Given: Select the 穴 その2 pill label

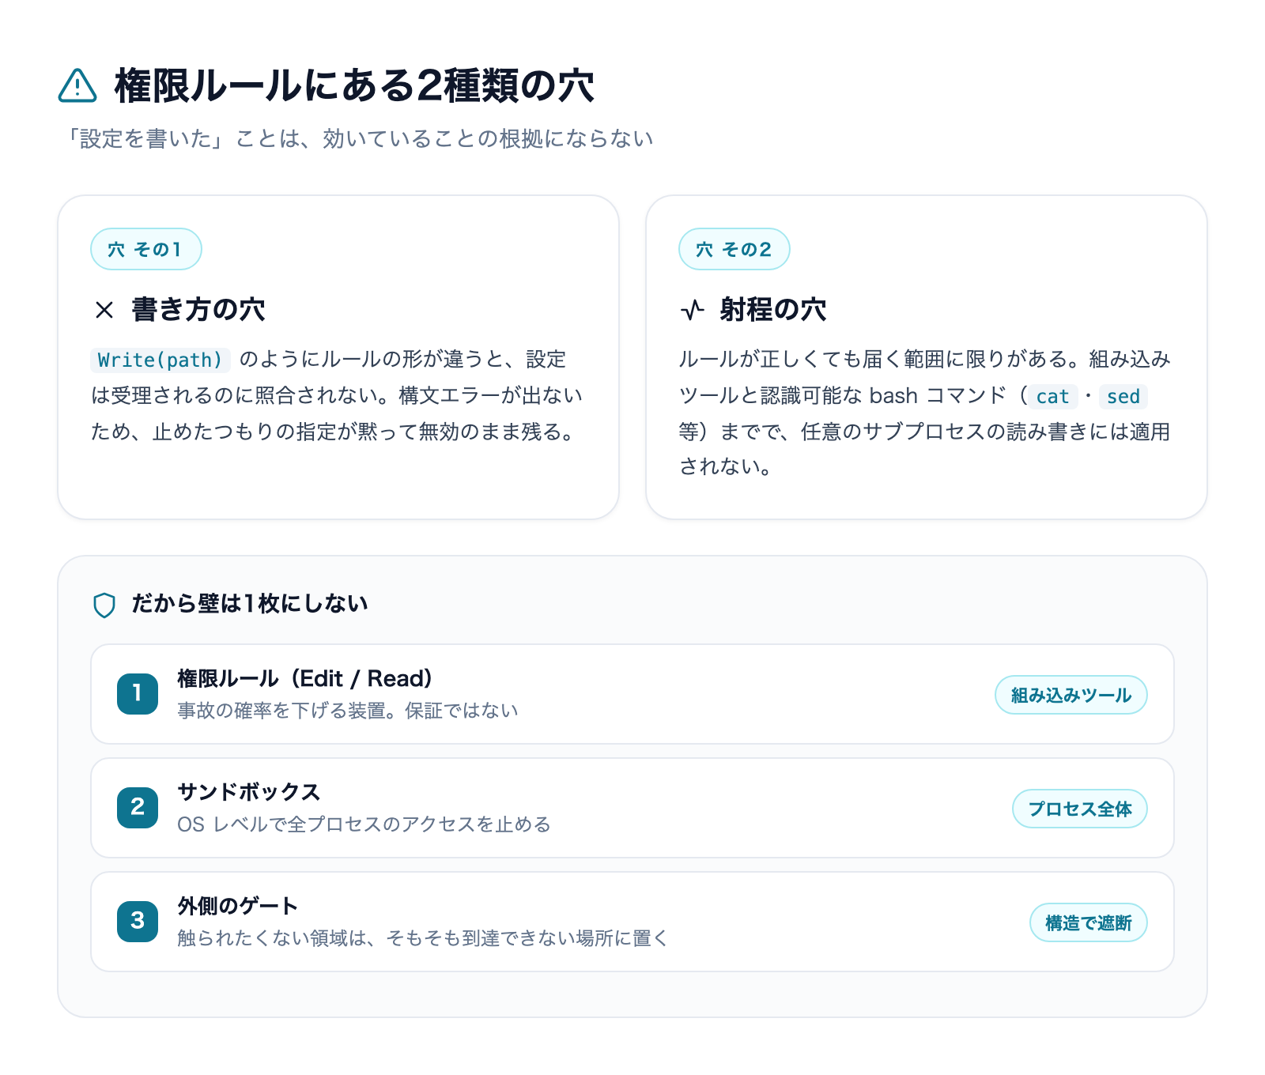Looking at the screenshot, I should coord(734,249).
